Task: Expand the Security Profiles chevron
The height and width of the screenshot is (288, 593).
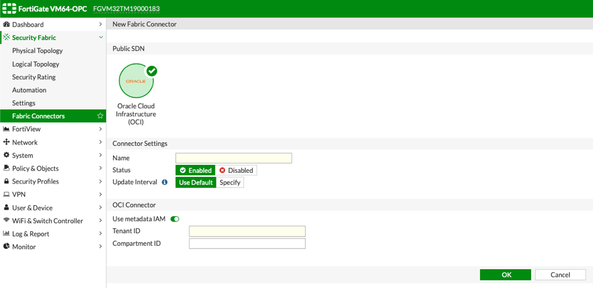Action: tap(100, 182)
